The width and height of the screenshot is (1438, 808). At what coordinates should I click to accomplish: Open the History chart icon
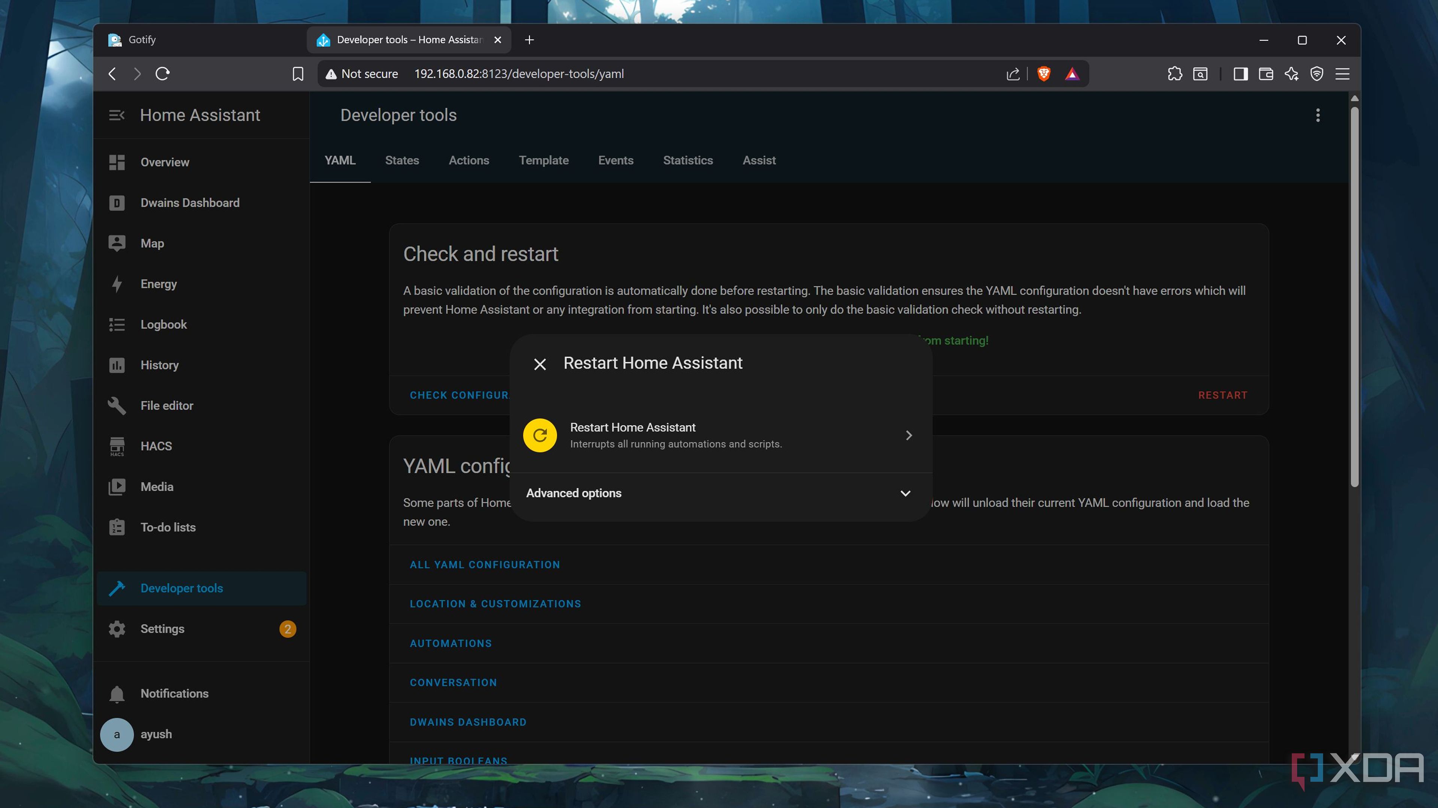117,365
